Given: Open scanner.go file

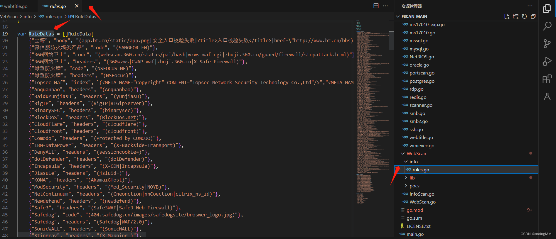Looking at the screenshot, I should tap(421, 105).
